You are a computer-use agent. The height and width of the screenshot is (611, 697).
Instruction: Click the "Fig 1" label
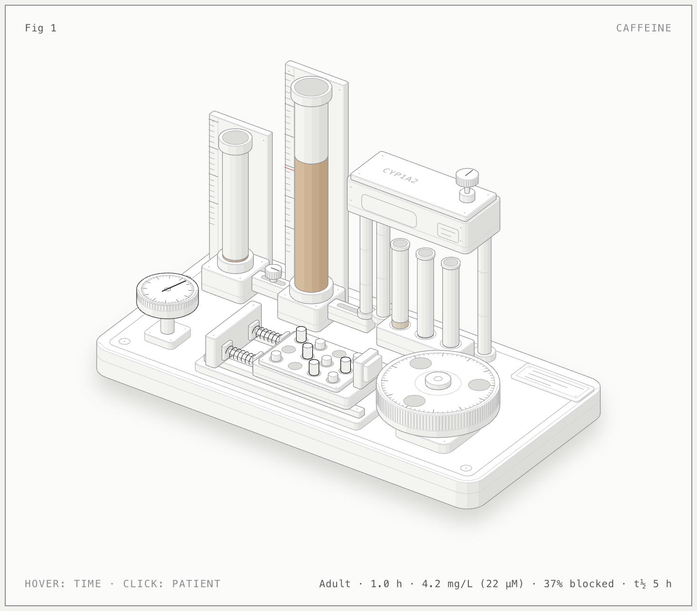point(40,28)
